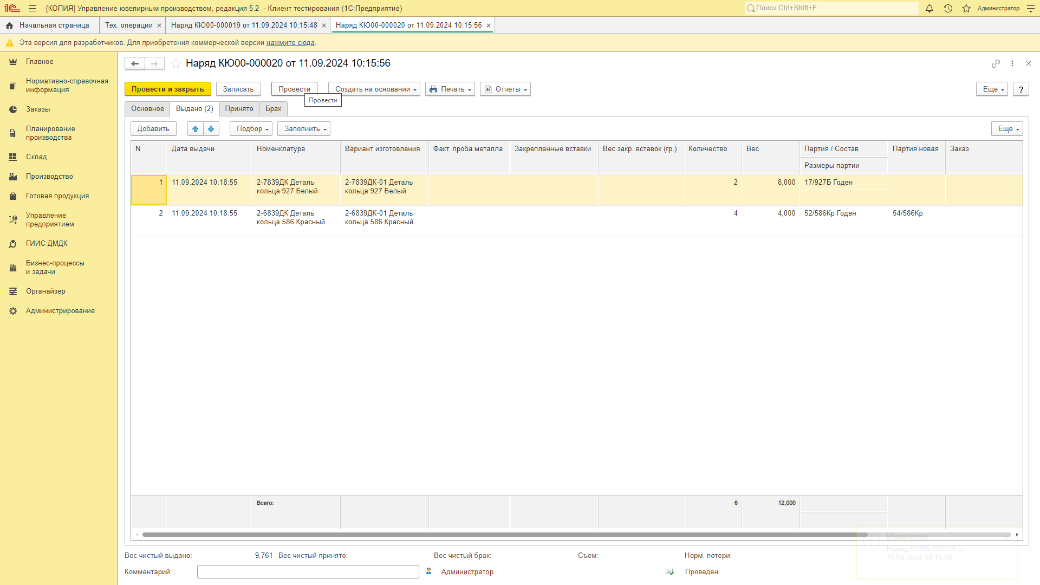Open the table's Еще menu
This screenshot has width=1040, height=585.
coord(1007,129)
